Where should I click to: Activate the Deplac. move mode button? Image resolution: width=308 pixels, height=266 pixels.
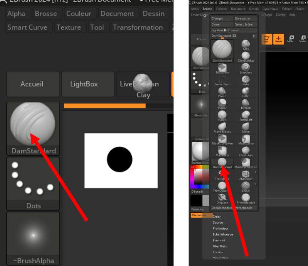pos(290,39)
